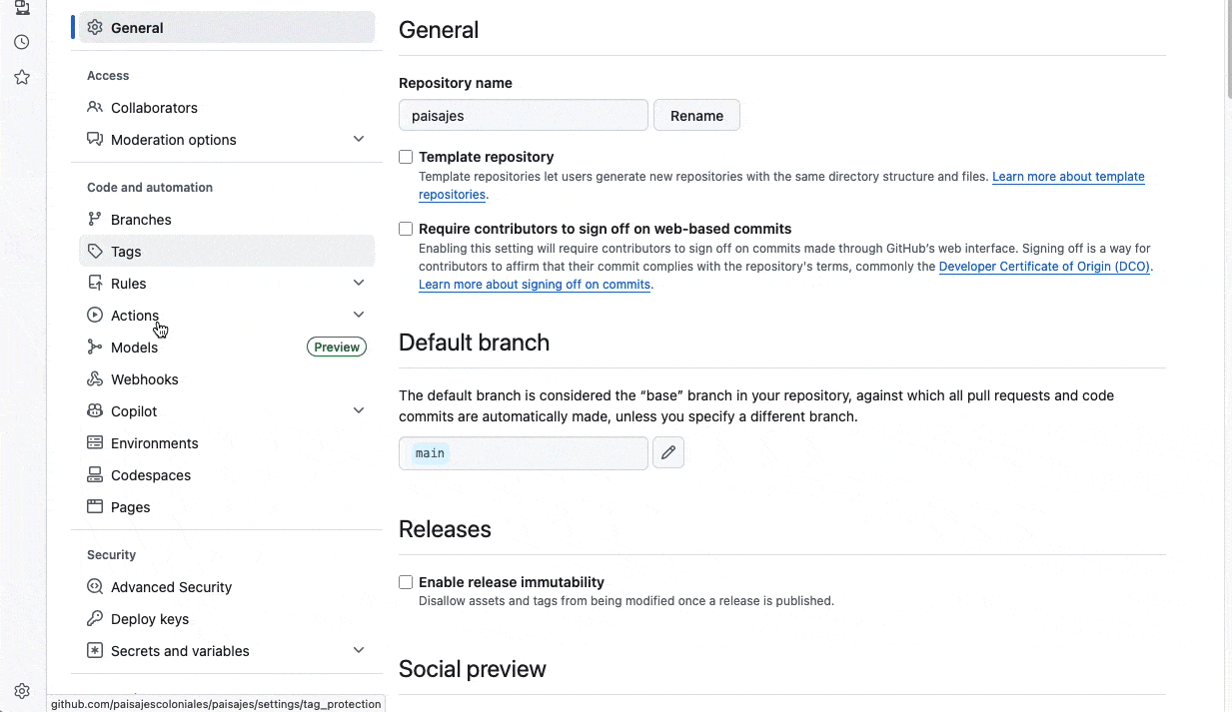
Task: Open the Copilot settings icon
Action: (x=95, y=410)
